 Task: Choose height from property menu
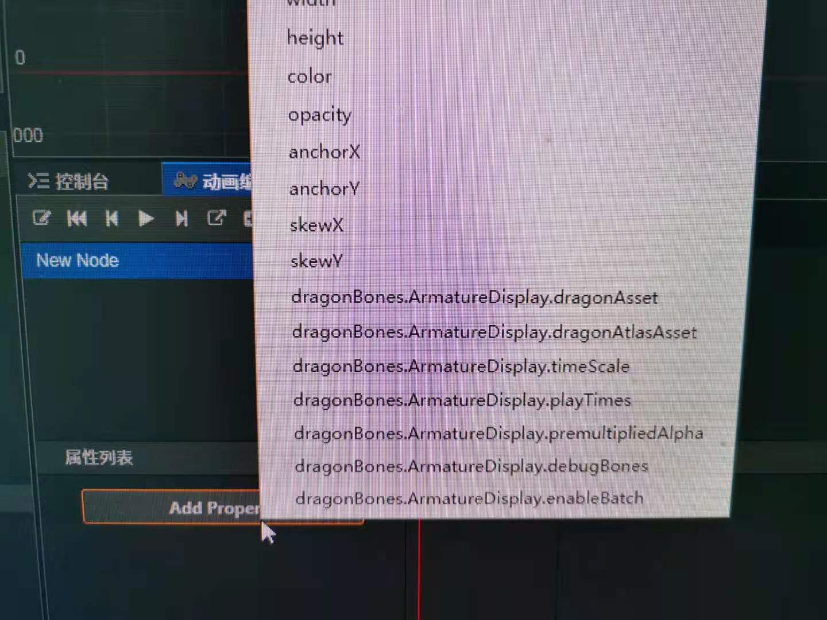[315, 38]
